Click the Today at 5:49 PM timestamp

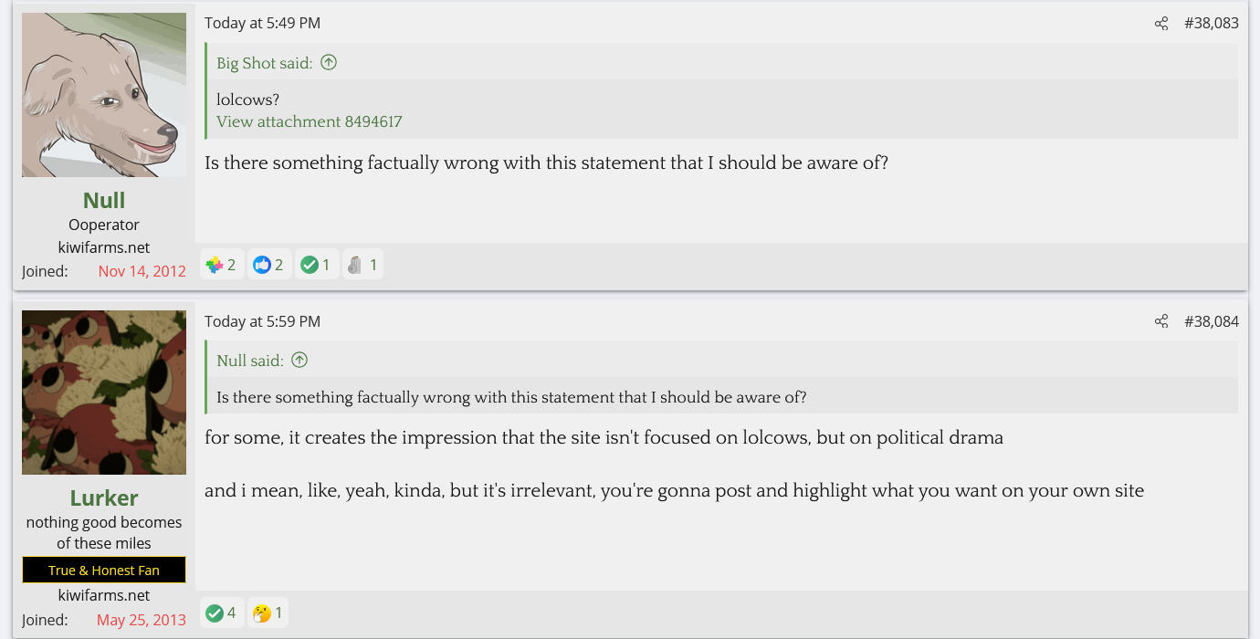[x=262, y=24]
